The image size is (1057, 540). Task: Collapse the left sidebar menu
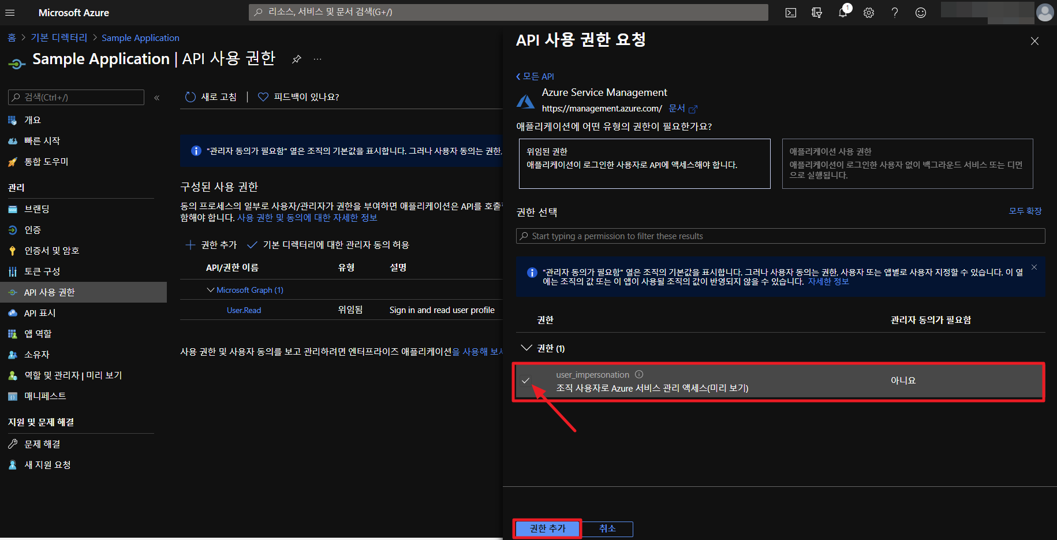coord(156,98)
